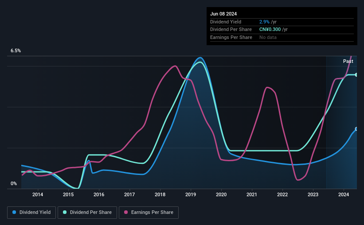The width and height of the screenshot is (364, 225).
Task: Click the 2018 x-axis label
Action: tap(160, 194)
